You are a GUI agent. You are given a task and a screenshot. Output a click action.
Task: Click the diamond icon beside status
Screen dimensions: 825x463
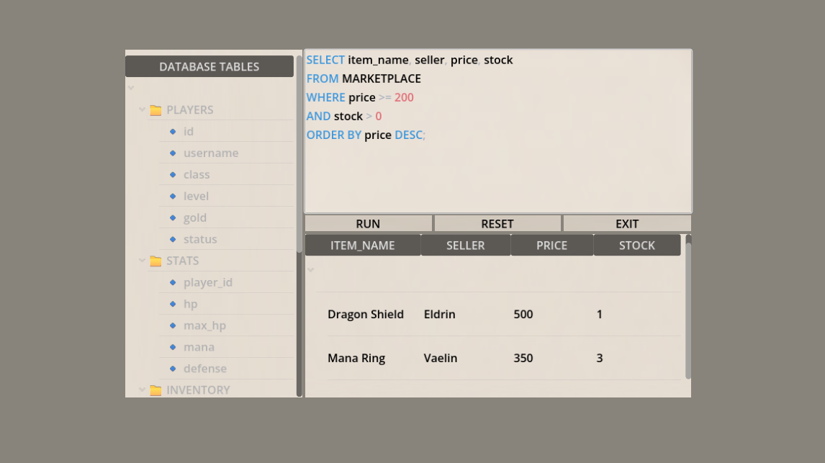pos(173,239)
